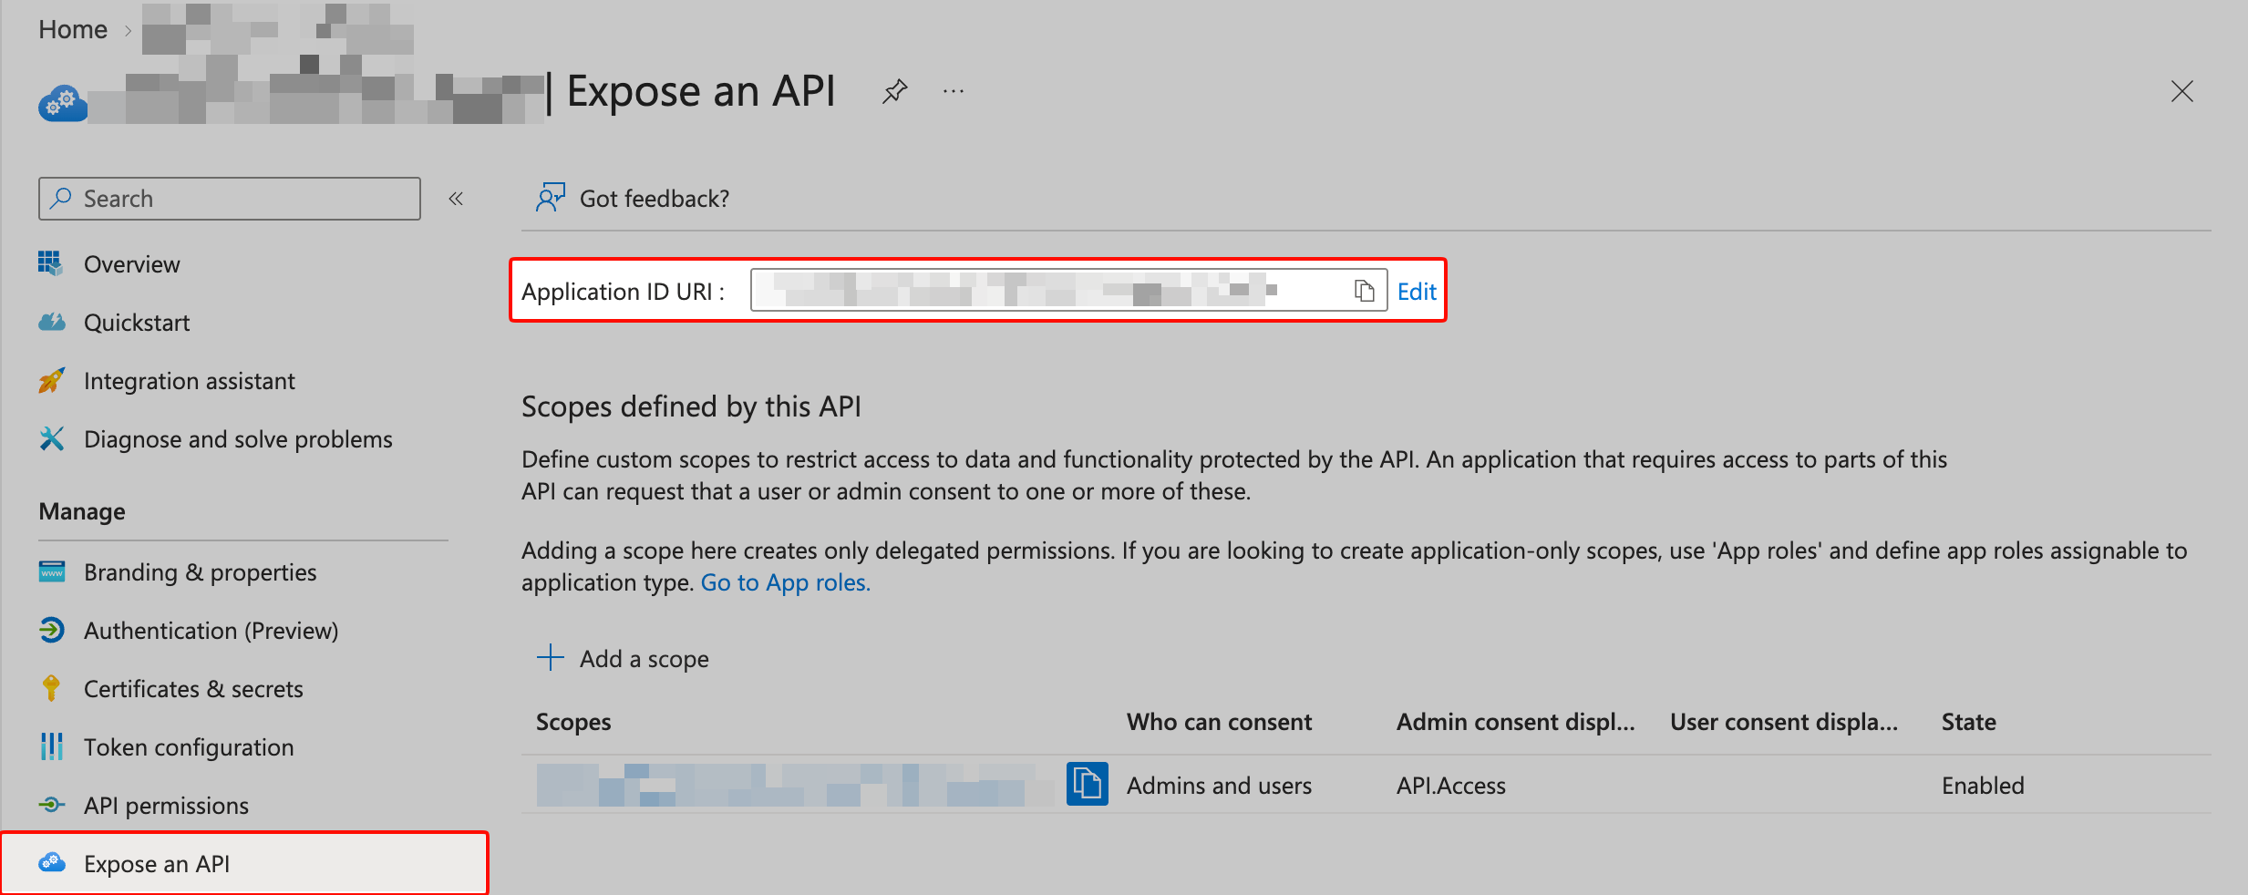Click the User consent display column header
This screenshot has height=895, width=2248.
click(x=1784, y=722)
